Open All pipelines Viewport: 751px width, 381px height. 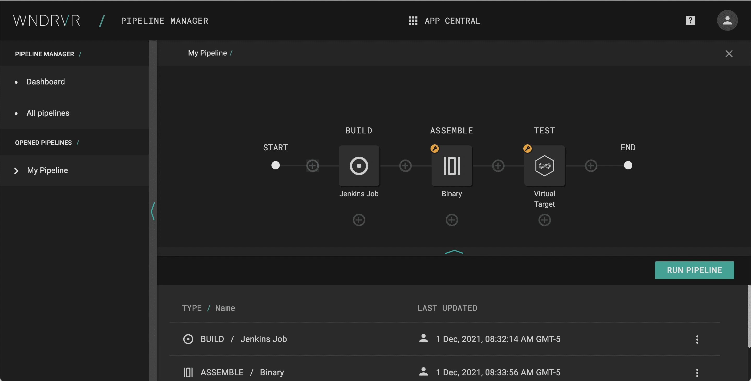click(48, 113)
